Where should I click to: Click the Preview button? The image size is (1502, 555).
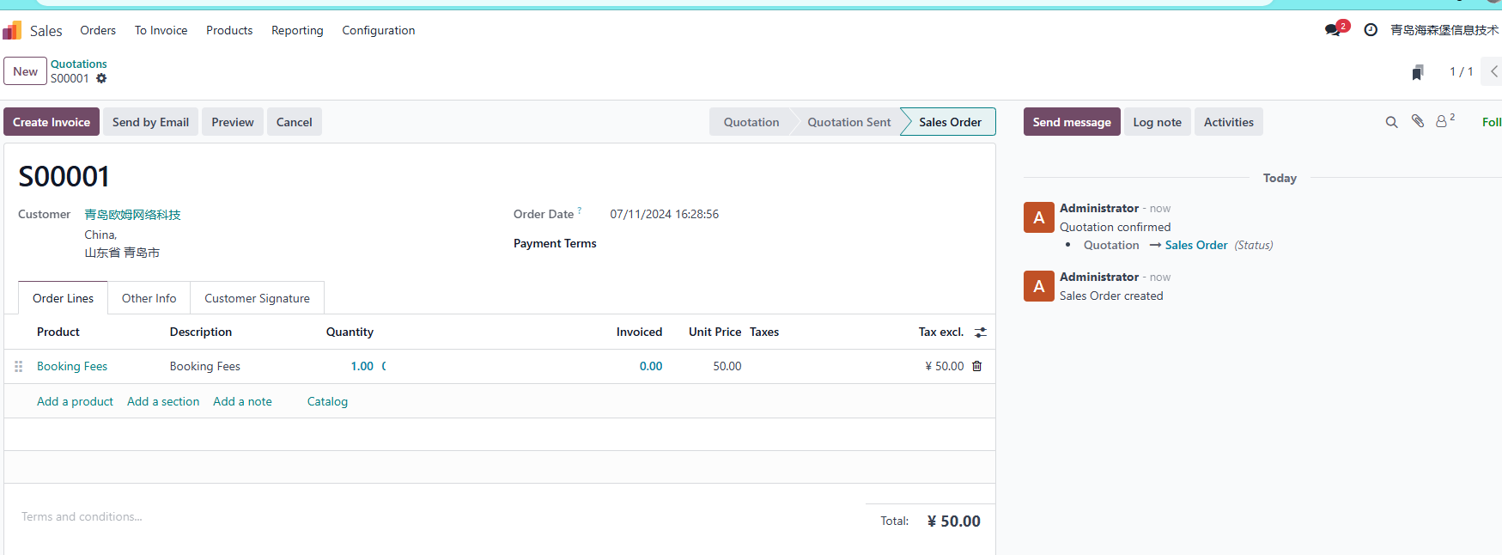click(x=233, y=122)
